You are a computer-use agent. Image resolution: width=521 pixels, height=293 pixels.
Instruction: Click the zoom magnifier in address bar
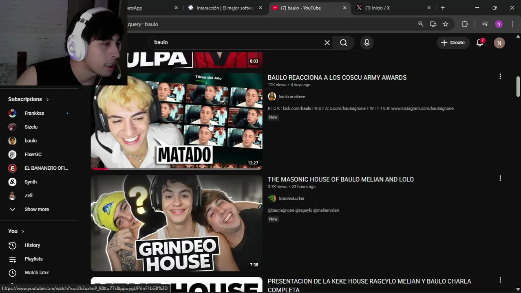pyautogui.click(x=421, y=24)
